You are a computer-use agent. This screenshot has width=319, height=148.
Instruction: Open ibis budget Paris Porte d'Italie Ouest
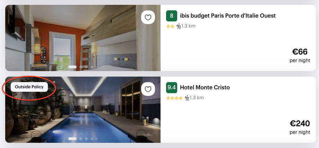pyautogui.click(x=227, y=16)
